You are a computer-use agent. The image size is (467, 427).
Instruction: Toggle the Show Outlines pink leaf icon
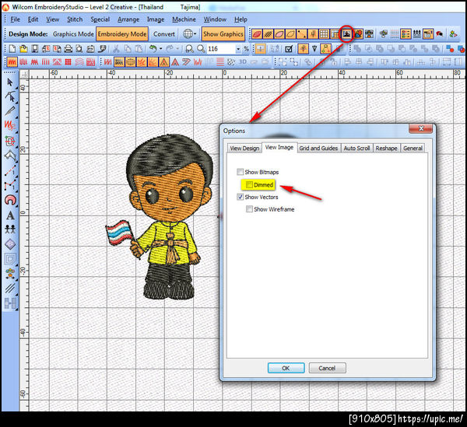click(x=279, y=34)
